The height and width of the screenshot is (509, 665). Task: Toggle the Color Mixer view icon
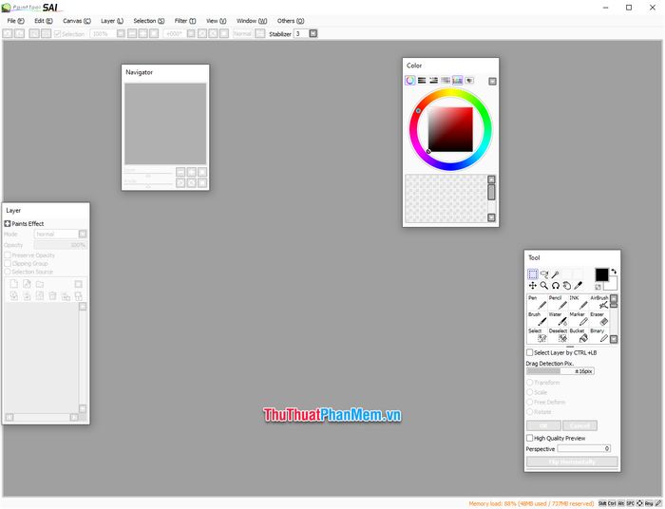coord(446,80)
